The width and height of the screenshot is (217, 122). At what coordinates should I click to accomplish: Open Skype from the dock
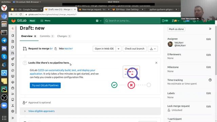(4, 57)
